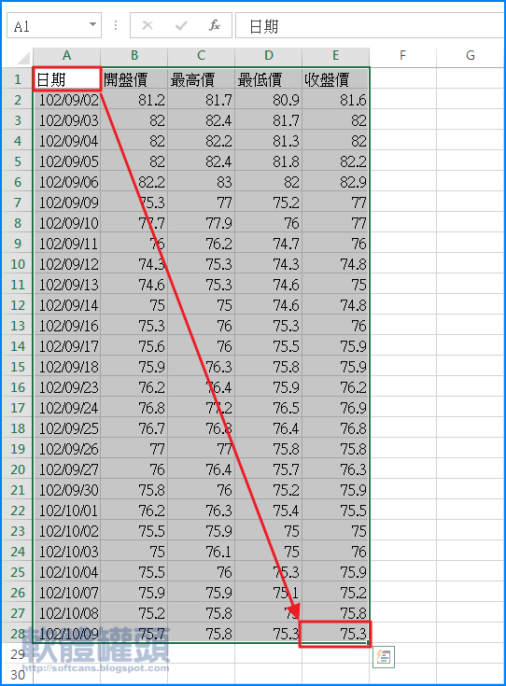Click the header cell 最高價
The height and width of the screenshot is (686, 506).
click(201, 79)
